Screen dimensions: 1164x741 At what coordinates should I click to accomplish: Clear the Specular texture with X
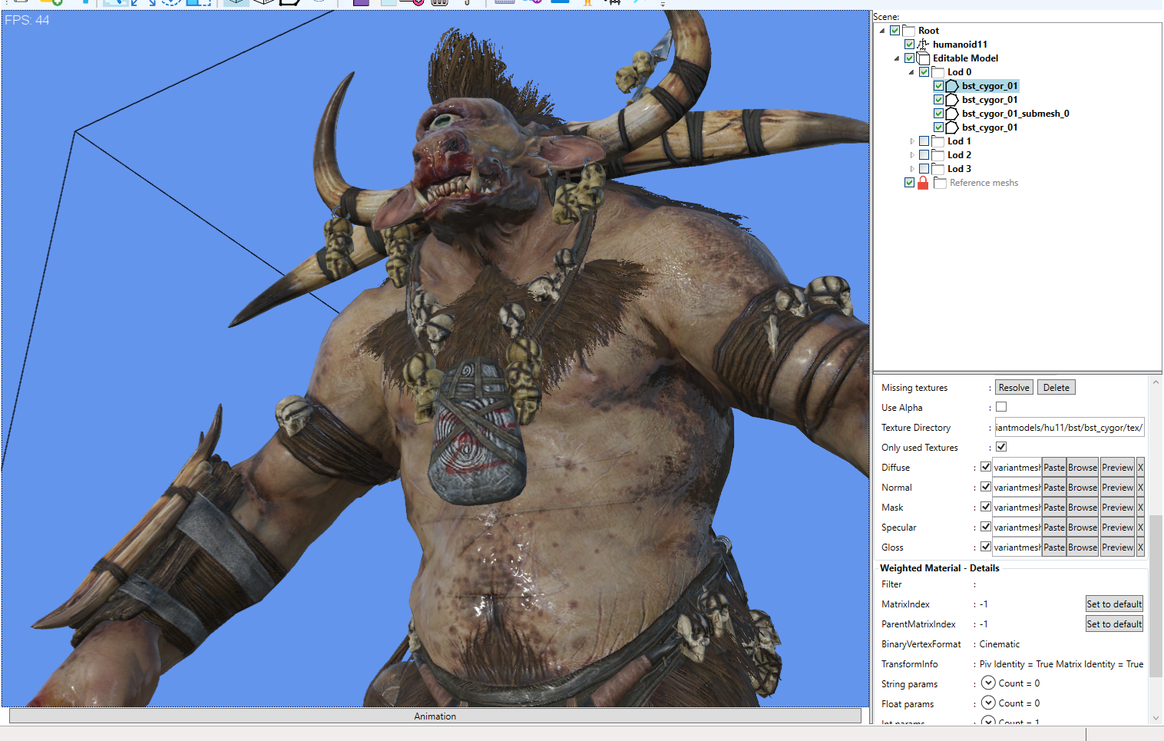(x=1140, y=528)
